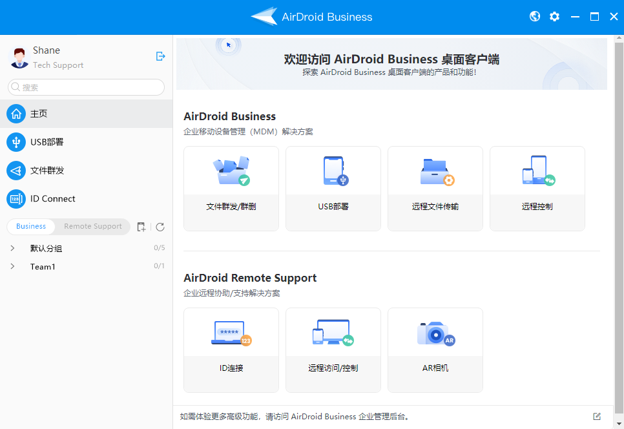Screen dimensions: 624x429
Task: Click the 文件群发/群删 card label
Action: point(231,207)
